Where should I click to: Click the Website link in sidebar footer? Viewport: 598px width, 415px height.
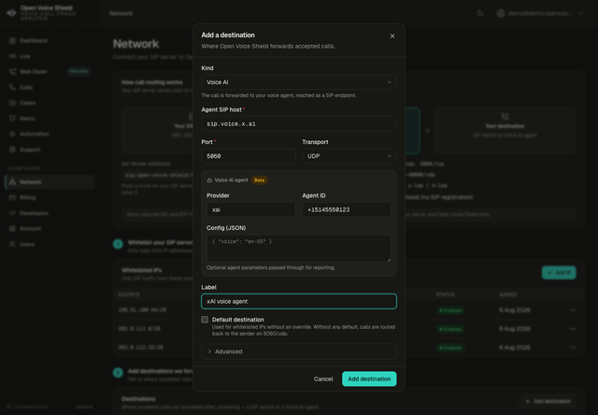pyautogui.click(x=84, y=407)
